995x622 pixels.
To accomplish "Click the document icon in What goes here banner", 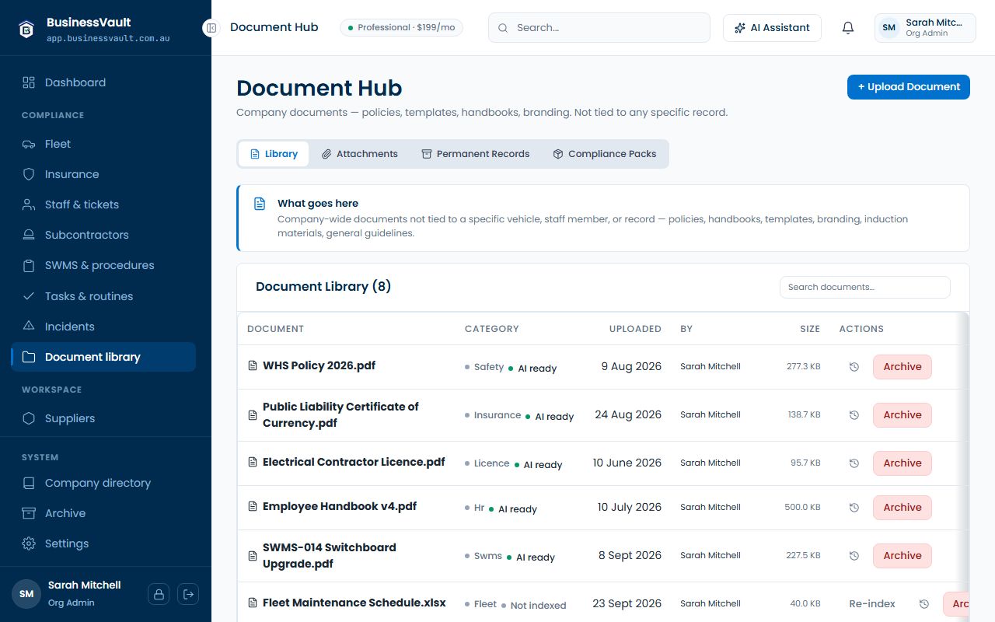I will 260,204.
